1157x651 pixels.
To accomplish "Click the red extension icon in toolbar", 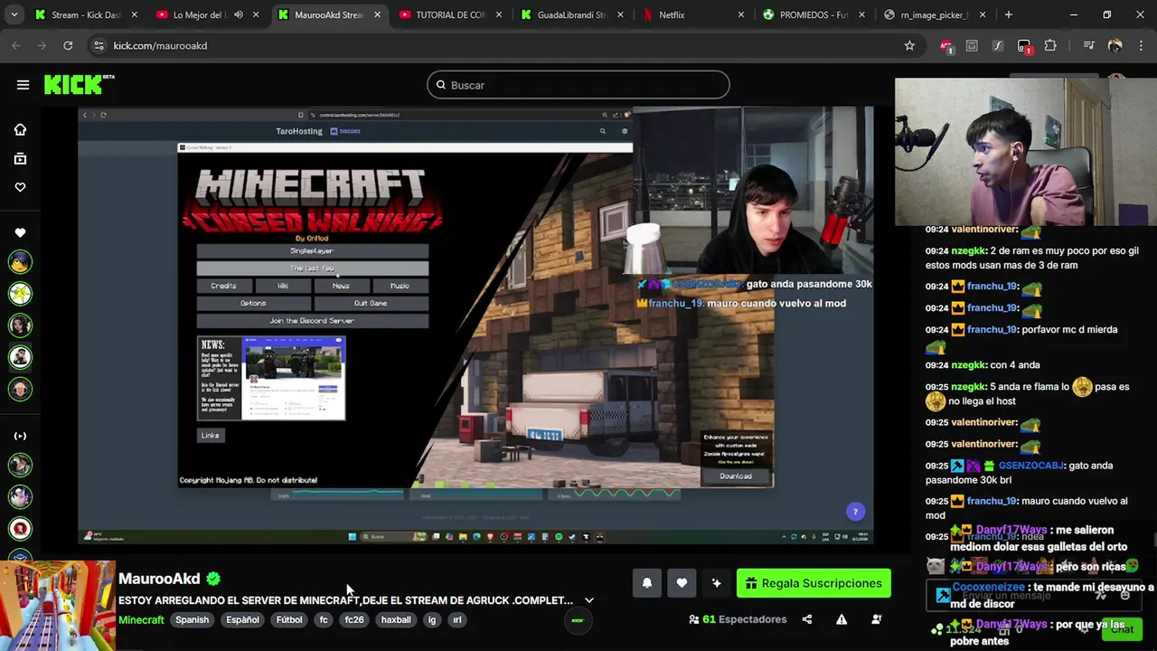I will coord(945,45).
